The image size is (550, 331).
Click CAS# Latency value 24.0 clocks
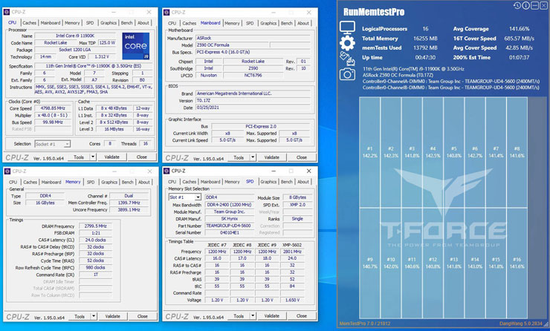95,240
